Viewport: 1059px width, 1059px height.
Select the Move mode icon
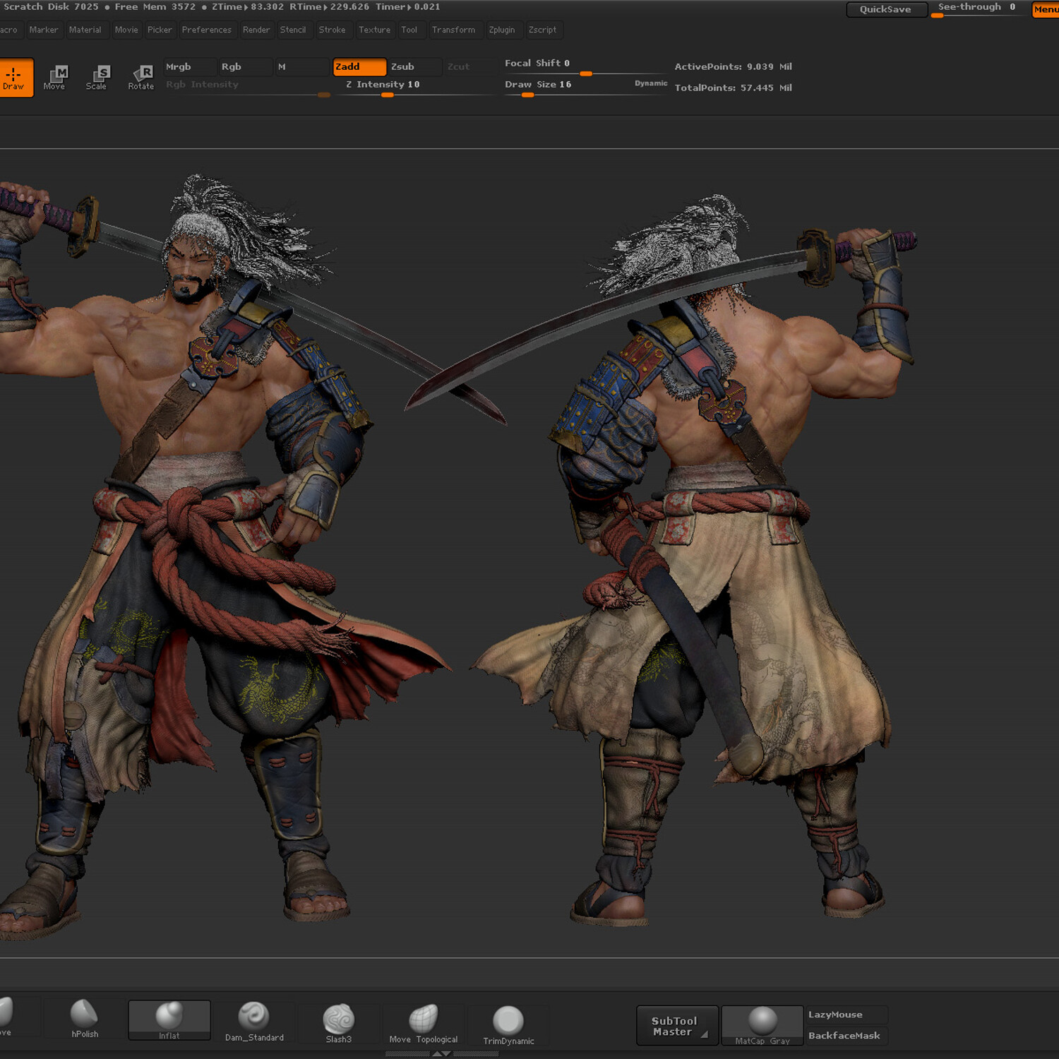click(x=56, y=78)
